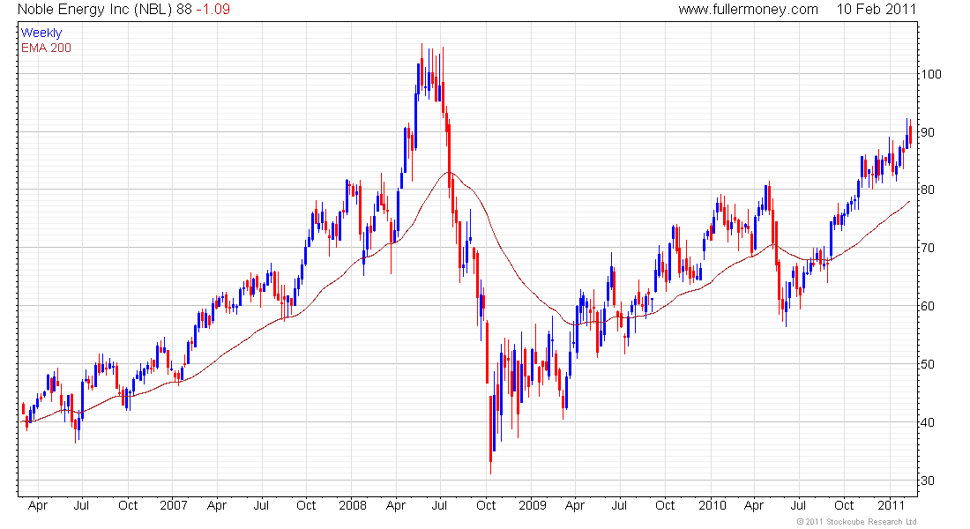Click the y-axis label '70'
The height and width of the screenshot is (529, 970).
tap(928, 248)
